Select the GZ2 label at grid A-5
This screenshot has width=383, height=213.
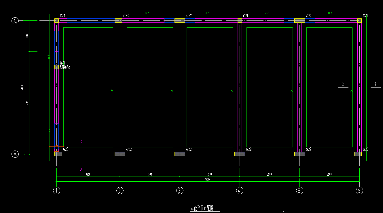click(309, 149)
